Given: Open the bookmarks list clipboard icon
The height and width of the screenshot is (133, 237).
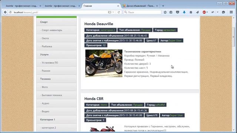Looking at the screenshot, I should pyautogui.click(x=171, y=12).
